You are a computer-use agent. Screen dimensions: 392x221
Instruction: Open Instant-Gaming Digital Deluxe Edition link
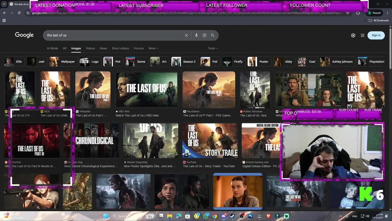coord(261,166)
